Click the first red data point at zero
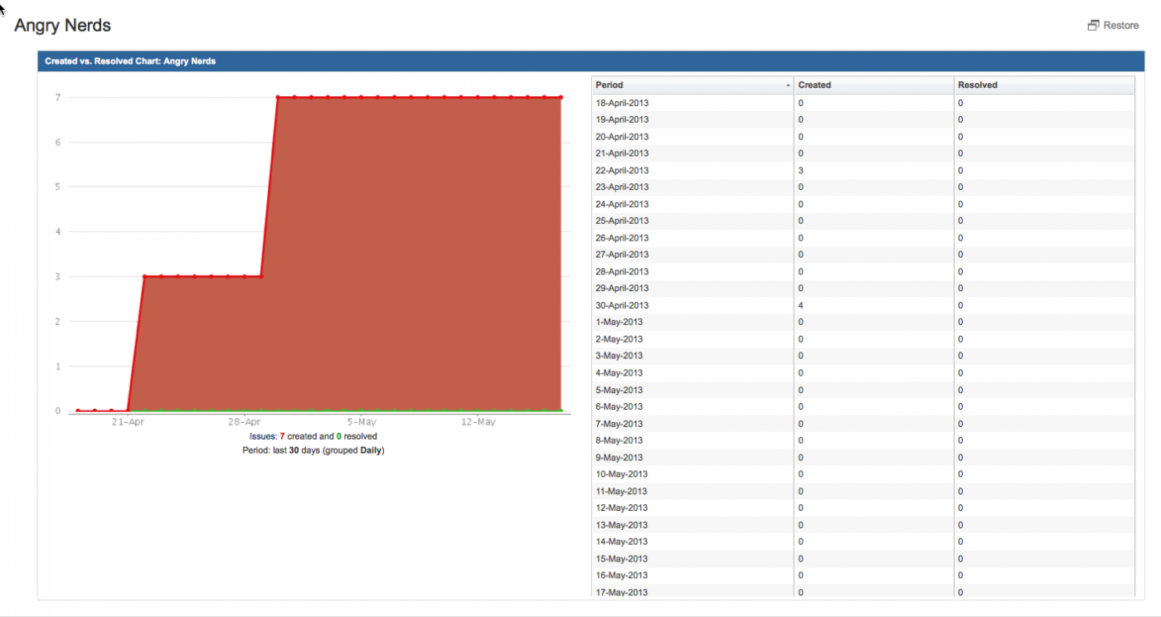 coord(78,411)
